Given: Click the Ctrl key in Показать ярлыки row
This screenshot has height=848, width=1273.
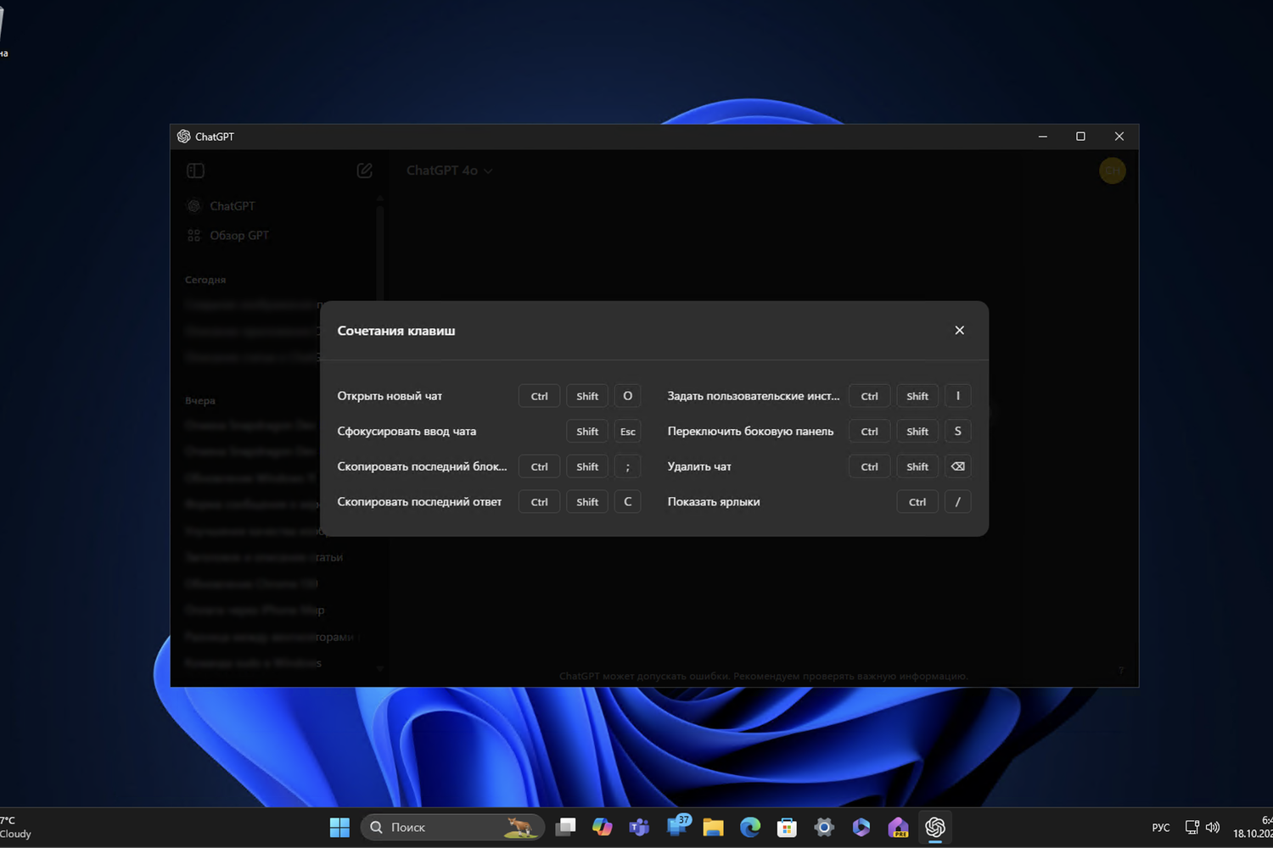Looking at the screenshot, I should tap(917, 502).
